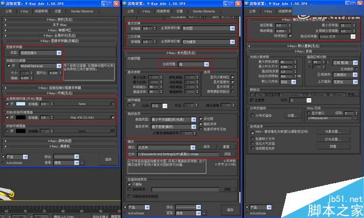The image size is (364, 218).
Task: Open Render Elements tab in left window
Action: [x=82, y=11]
